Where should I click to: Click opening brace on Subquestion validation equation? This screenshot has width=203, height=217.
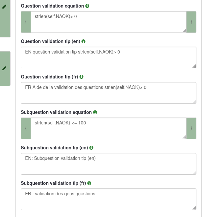[26, 128]
